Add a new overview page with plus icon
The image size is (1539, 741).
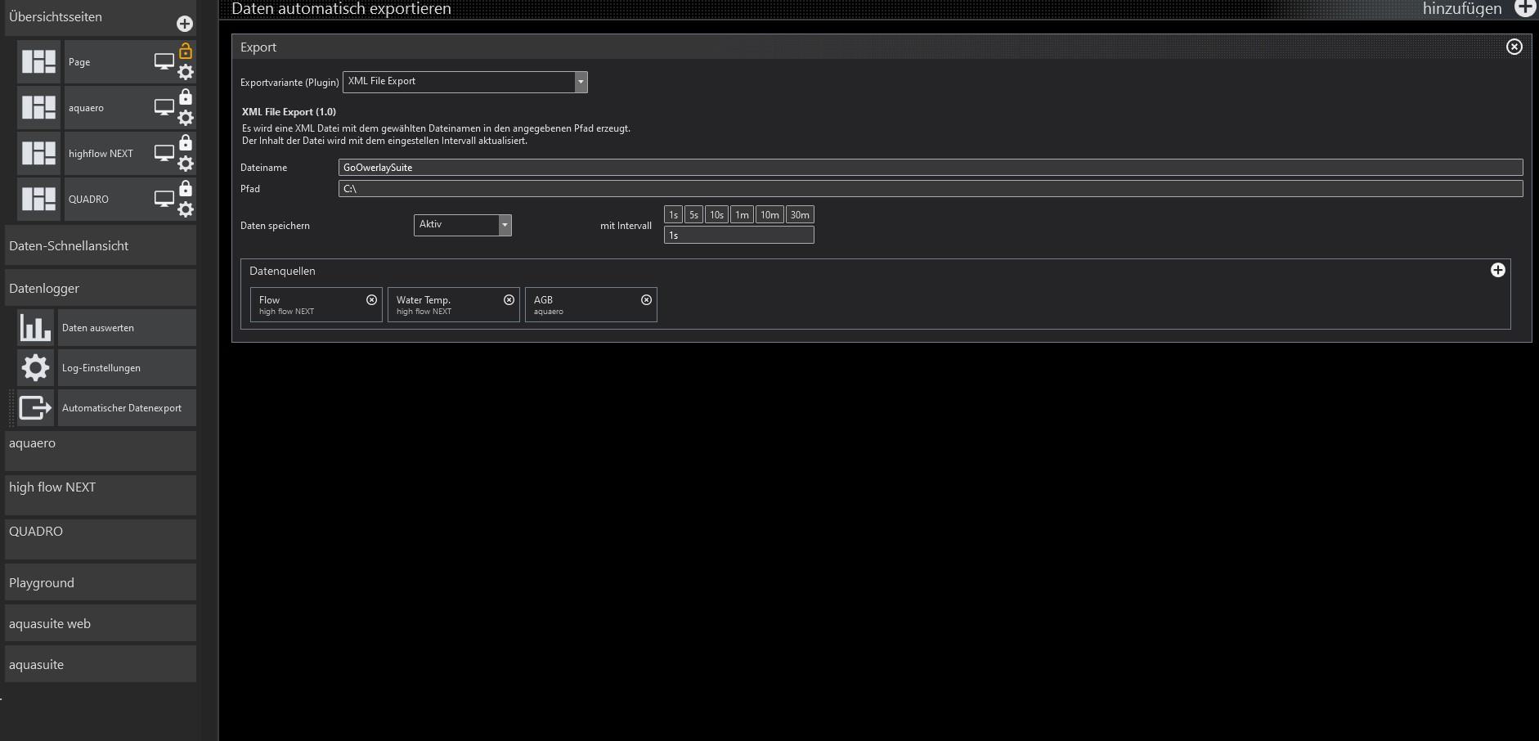[x=185, y=24]
